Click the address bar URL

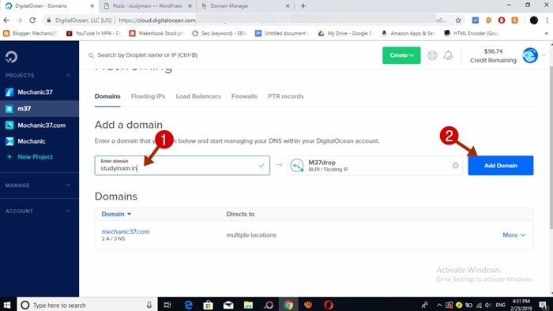point(157,21)
